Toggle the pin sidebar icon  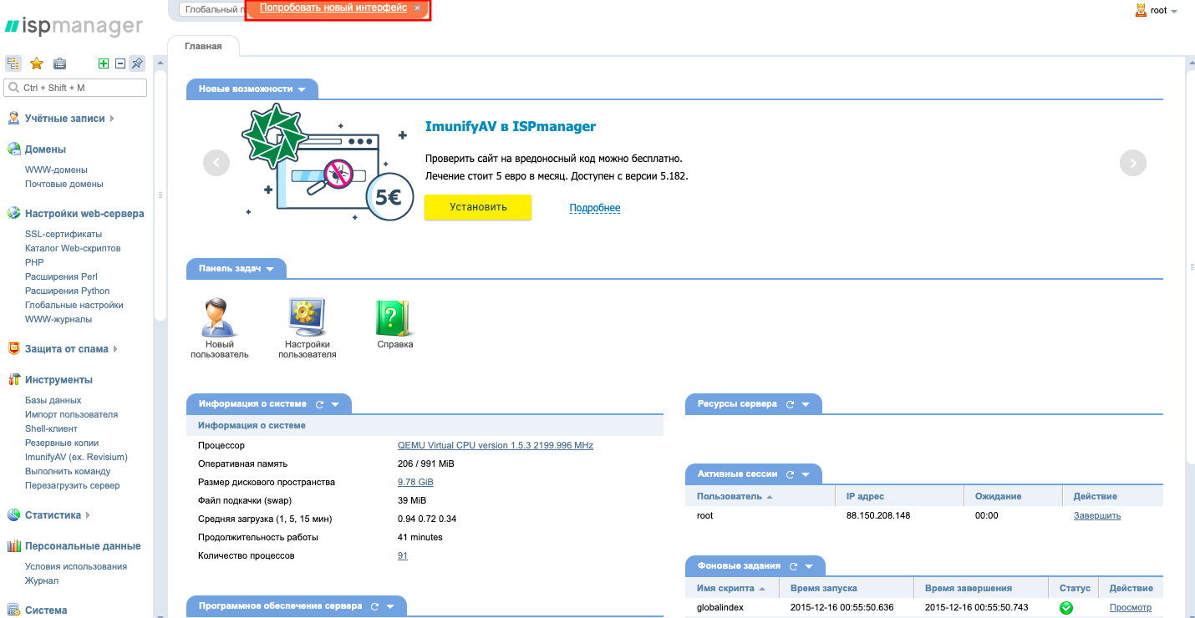[x=137, y=63]
